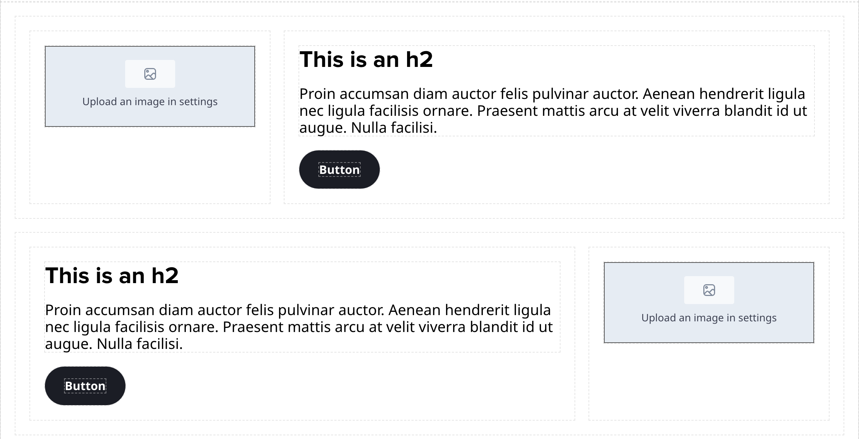Select the 'Upload an image in settings' text, bottom section
Screen dimensions: 859x439
click(x=708, y=317)
